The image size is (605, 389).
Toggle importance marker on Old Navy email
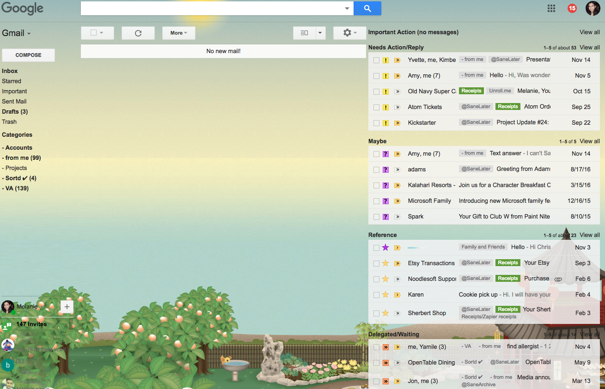[x=397, y=91]
